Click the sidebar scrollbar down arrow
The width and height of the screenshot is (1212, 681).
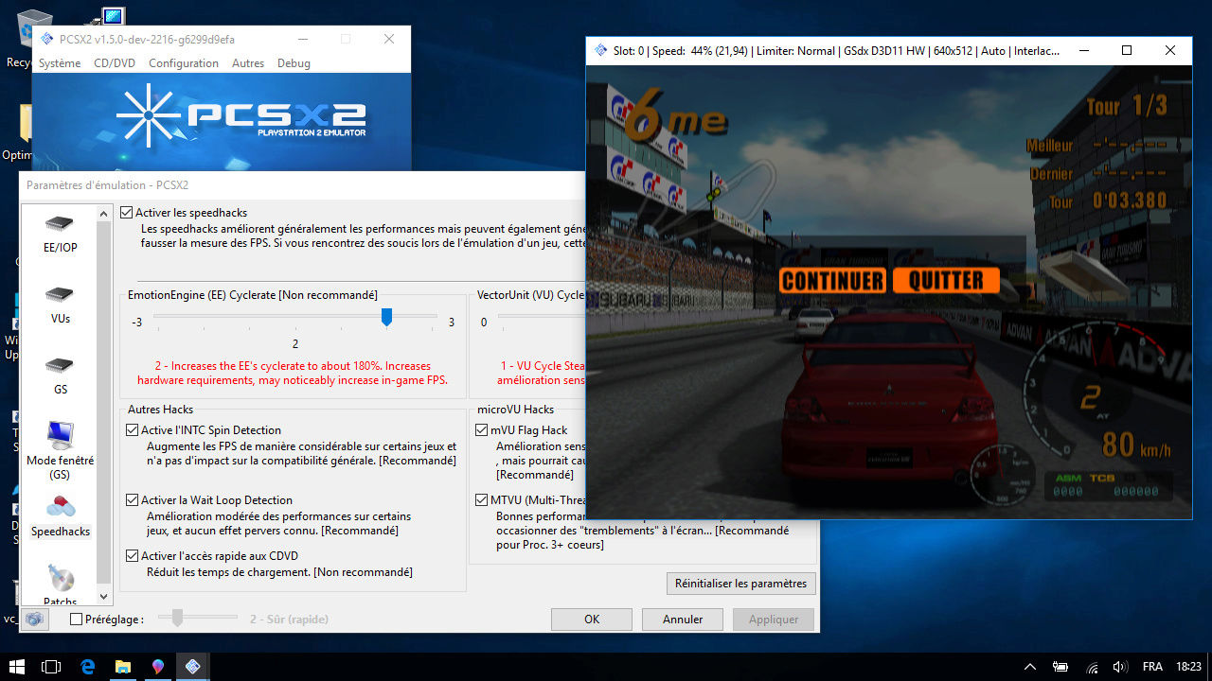[x=104, y=597]
